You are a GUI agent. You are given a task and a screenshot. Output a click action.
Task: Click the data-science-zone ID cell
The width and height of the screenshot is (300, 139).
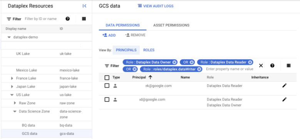(x=70, y=114)
